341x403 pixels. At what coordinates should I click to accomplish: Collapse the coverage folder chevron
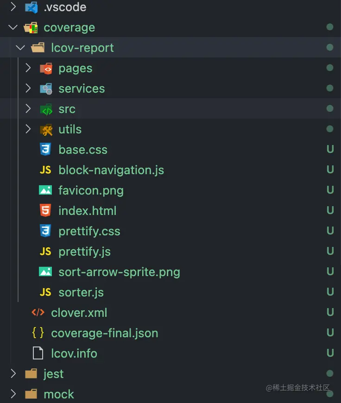(x=13, y=27)
